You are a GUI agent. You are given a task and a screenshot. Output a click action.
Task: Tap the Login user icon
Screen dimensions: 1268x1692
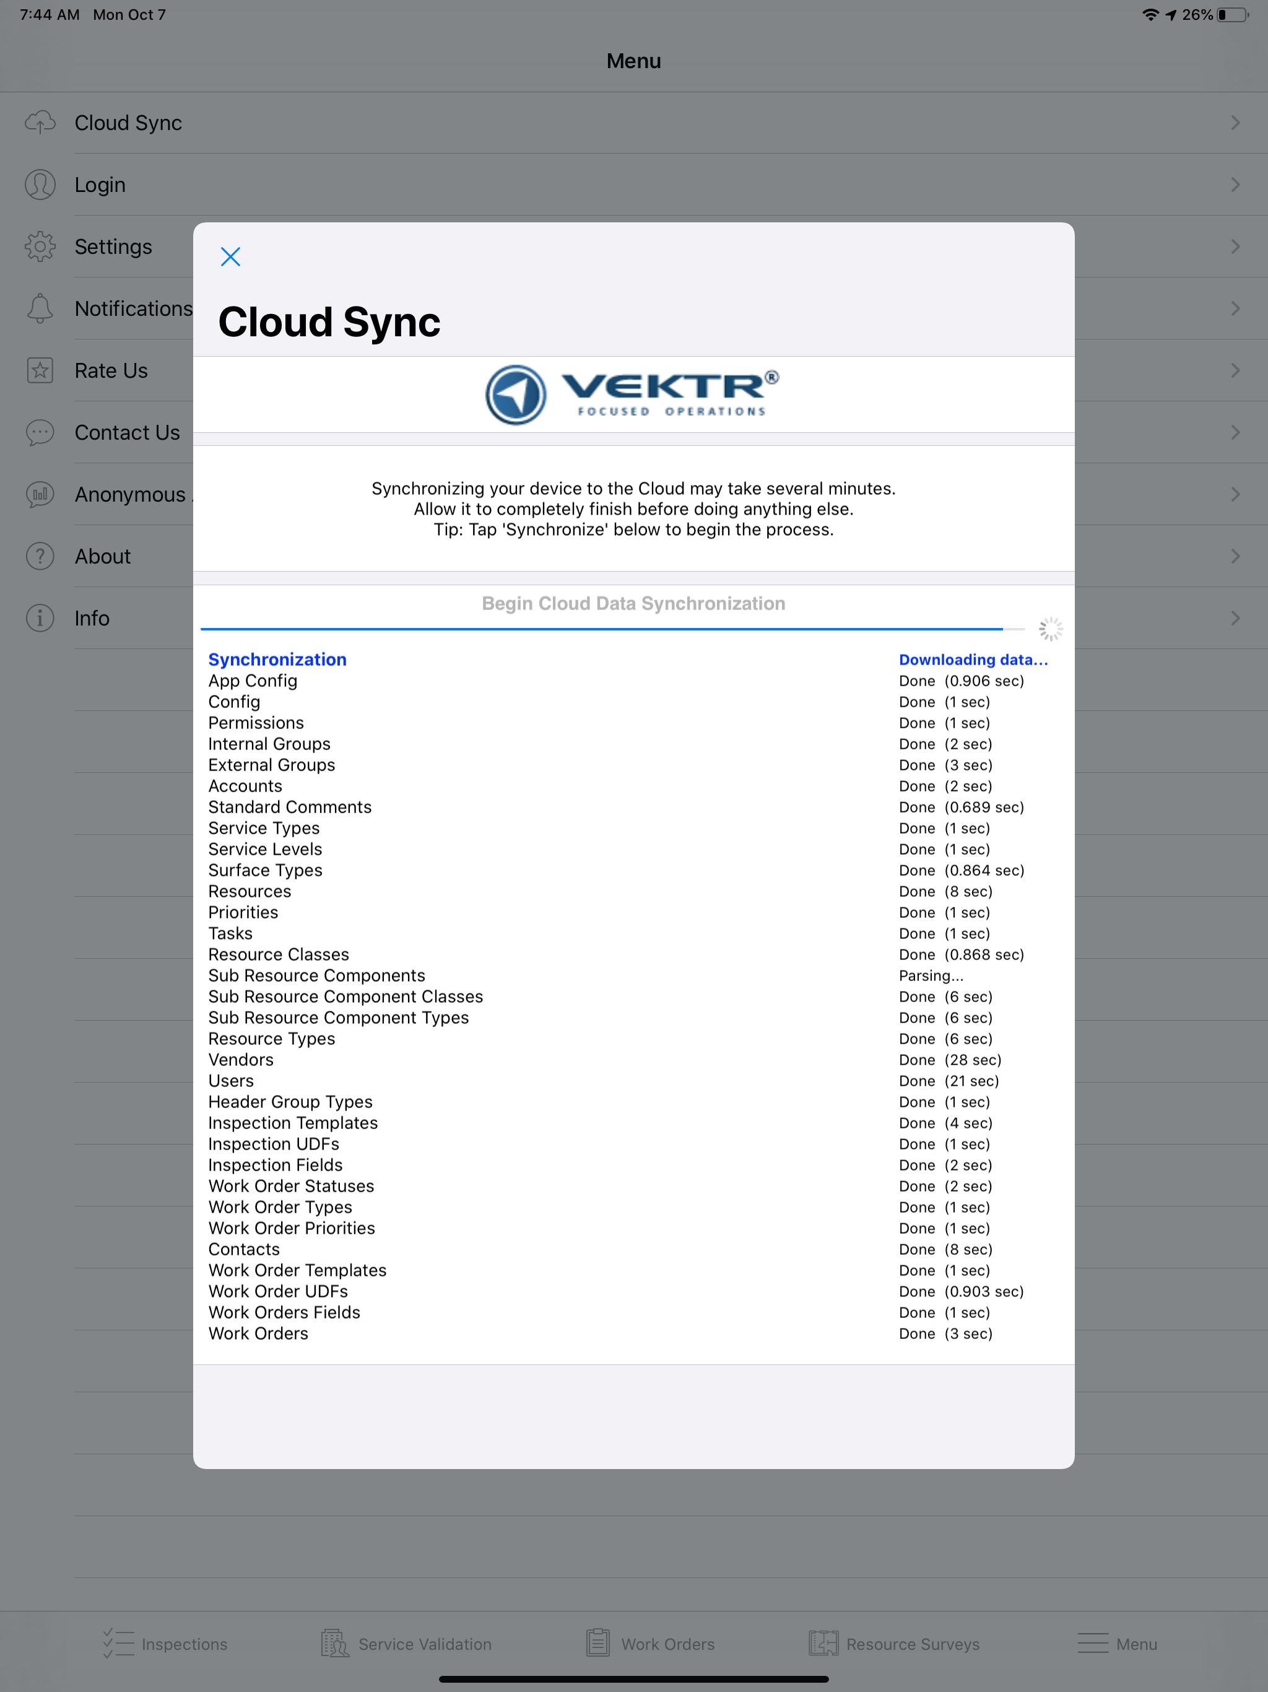pyautogui.click(x=40, y=185)
